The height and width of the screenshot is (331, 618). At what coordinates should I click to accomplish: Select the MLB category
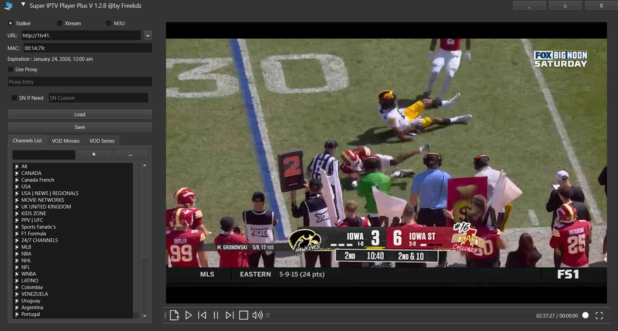pos(73,247)
